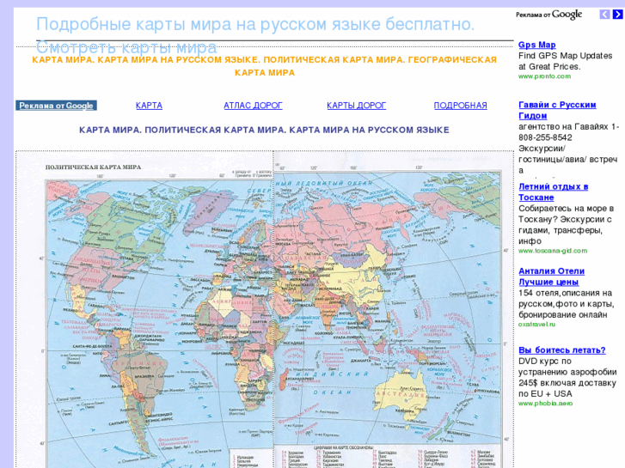Click the Реклама от Google header at top right
The image size is (625, 468).
pos(548,15)
